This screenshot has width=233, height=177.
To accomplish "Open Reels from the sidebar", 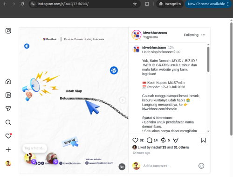I will [x=8, y=95].
